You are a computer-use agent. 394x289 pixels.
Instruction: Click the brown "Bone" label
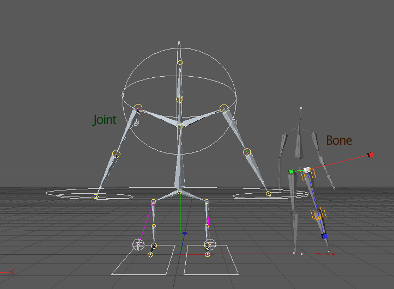pyautogui.click(x=339, y=140)
